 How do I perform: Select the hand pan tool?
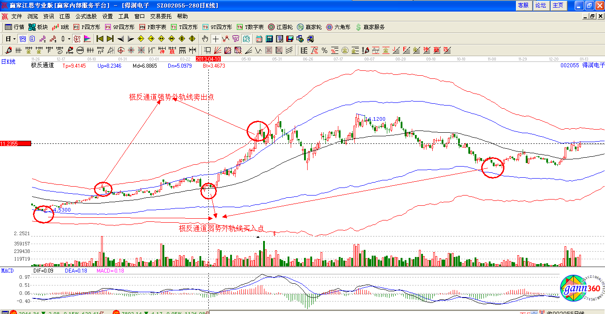(x=205, y=39)
